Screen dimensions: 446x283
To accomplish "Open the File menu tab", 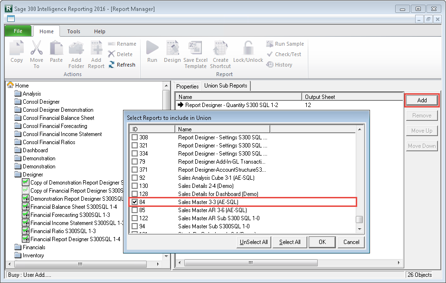I will pyautogui.click(x=18, y=31).
